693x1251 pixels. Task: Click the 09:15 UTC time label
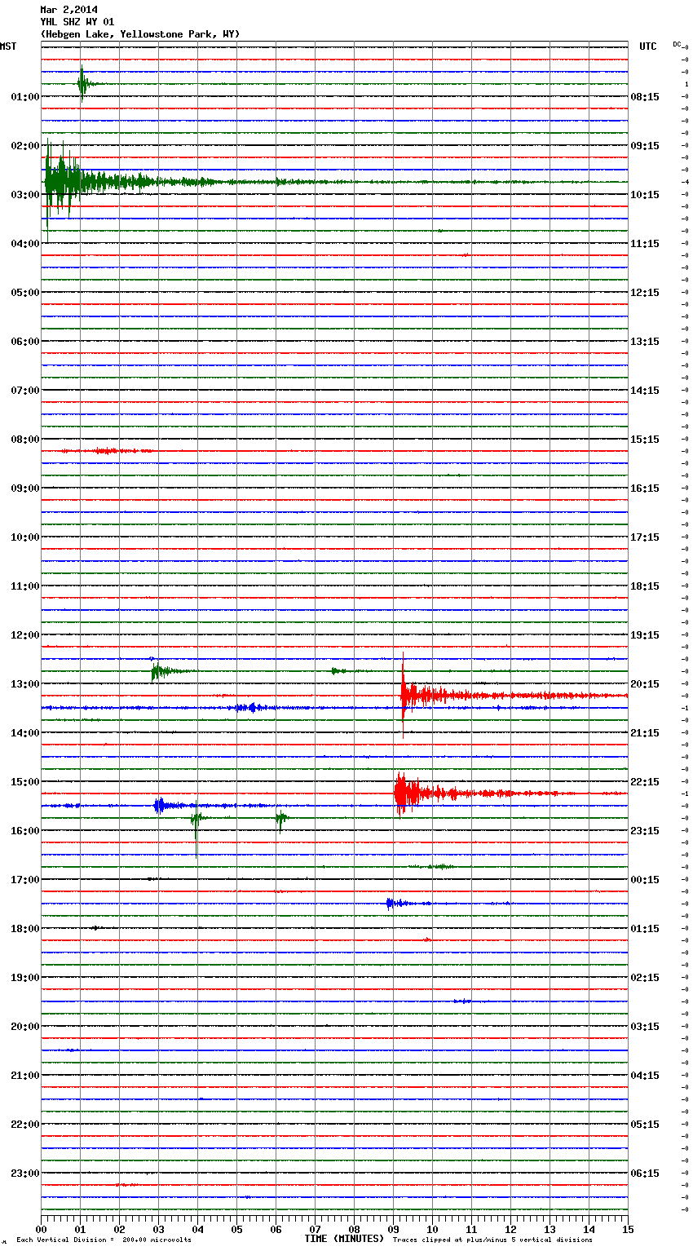point(645,146)
